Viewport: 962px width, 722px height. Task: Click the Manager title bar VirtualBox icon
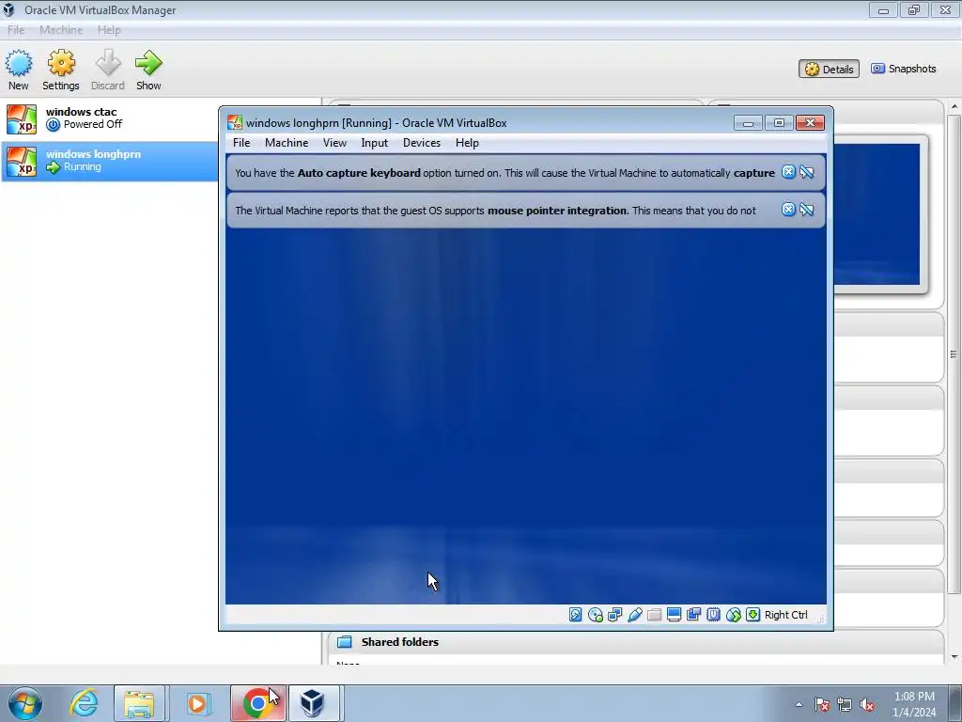coord(8,9)
